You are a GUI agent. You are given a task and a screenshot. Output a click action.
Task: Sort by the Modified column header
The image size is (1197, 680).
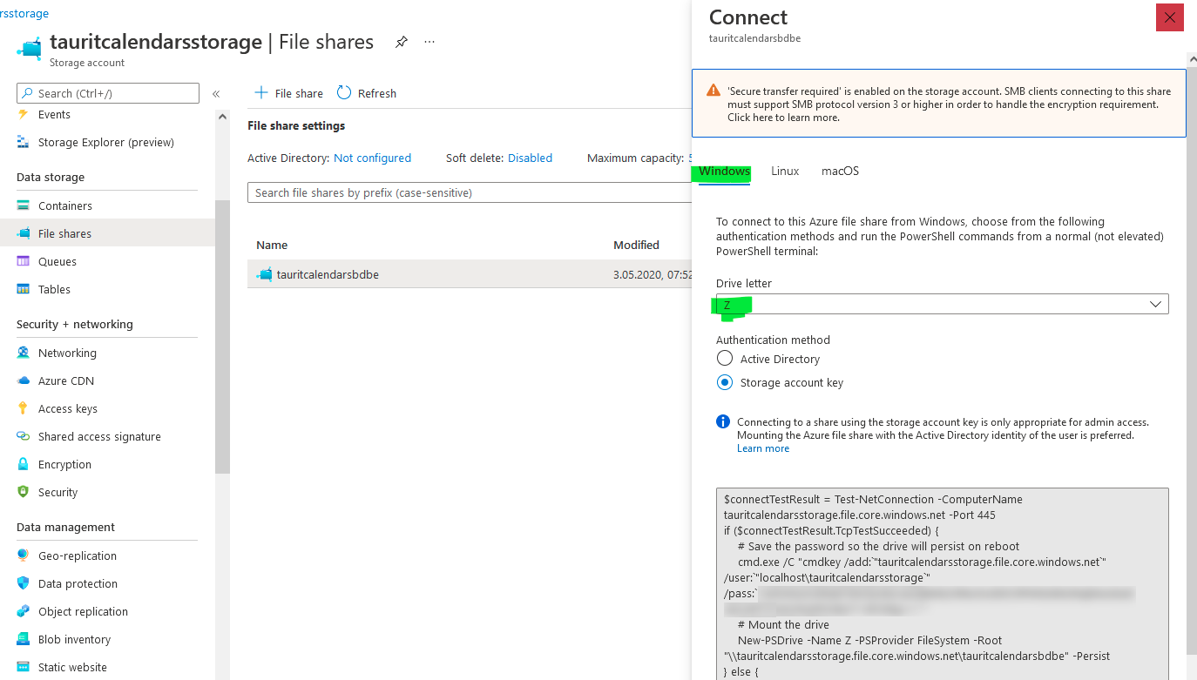pyautogui.click(x=636, y=246)
